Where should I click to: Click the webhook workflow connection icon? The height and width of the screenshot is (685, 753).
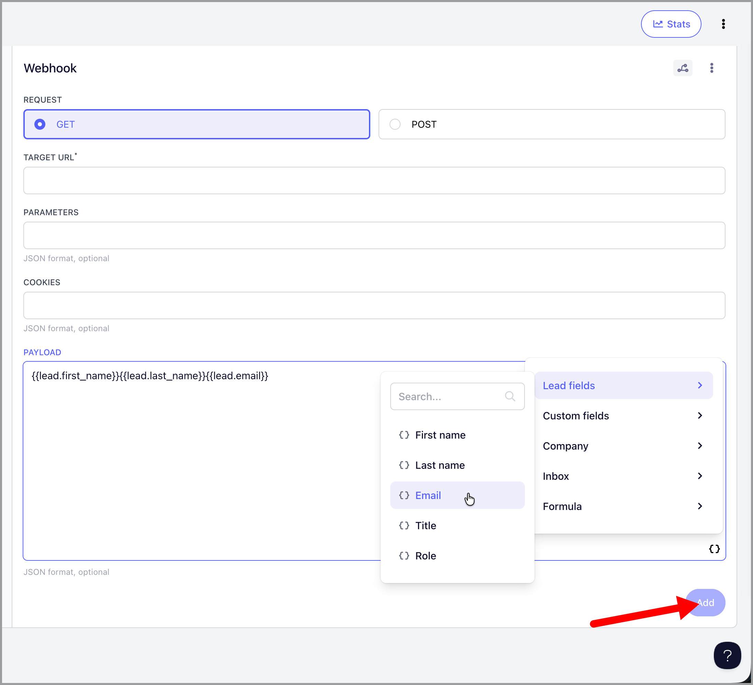point(683,68)
